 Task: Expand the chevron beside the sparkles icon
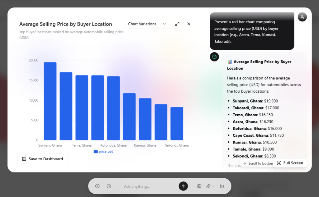click(213, 186)
